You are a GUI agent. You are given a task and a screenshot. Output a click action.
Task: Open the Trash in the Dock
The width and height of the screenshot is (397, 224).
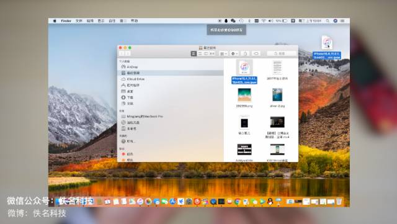[x=339, y=202]
